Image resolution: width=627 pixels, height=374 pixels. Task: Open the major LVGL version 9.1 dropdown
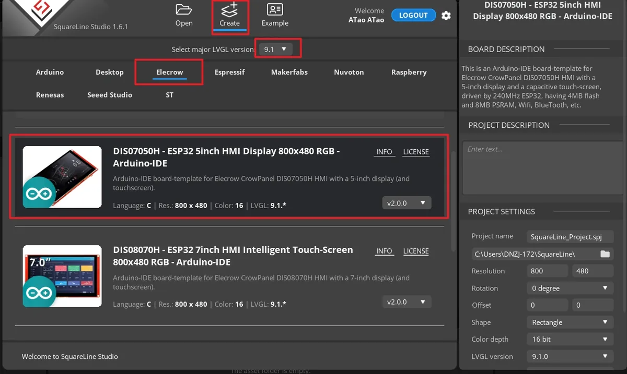coord(276,49)
